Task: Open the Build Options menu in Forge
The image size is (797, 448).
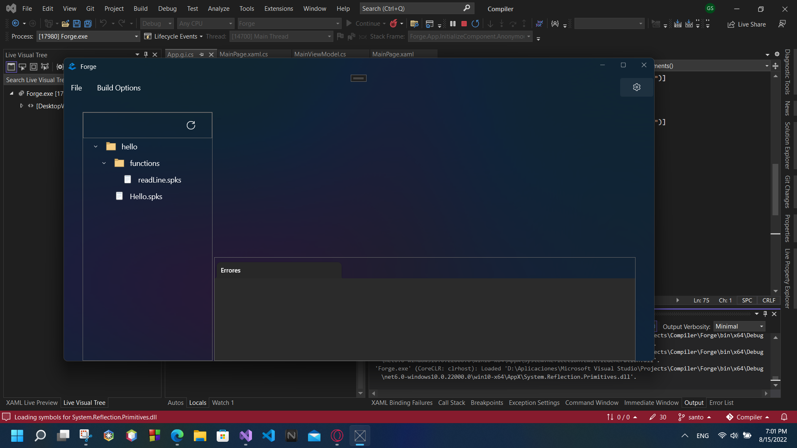Action: pyautogui.click(x=119, y=88)
